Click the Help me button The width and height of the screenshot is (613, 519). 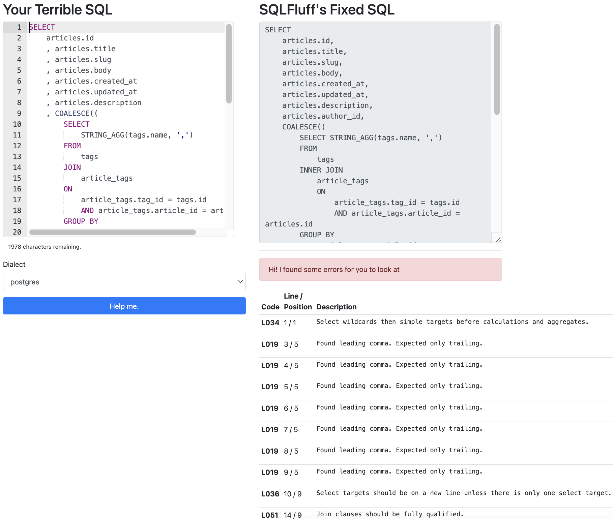point(124,306)
